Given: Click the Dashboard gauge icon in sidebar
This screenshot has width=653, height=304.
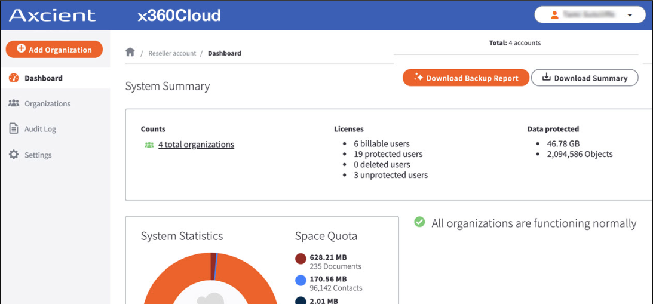Looking at the screenshot, I should (x=14, y=78).
